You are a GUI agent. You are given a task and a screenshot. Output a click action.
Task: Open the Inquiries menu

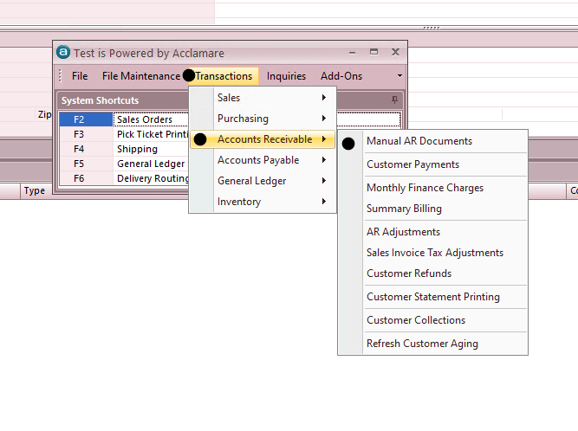[x=286, y=76]
